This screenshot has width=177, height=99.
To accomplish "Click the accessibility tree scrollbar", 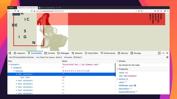I will (x=115, y=70).
